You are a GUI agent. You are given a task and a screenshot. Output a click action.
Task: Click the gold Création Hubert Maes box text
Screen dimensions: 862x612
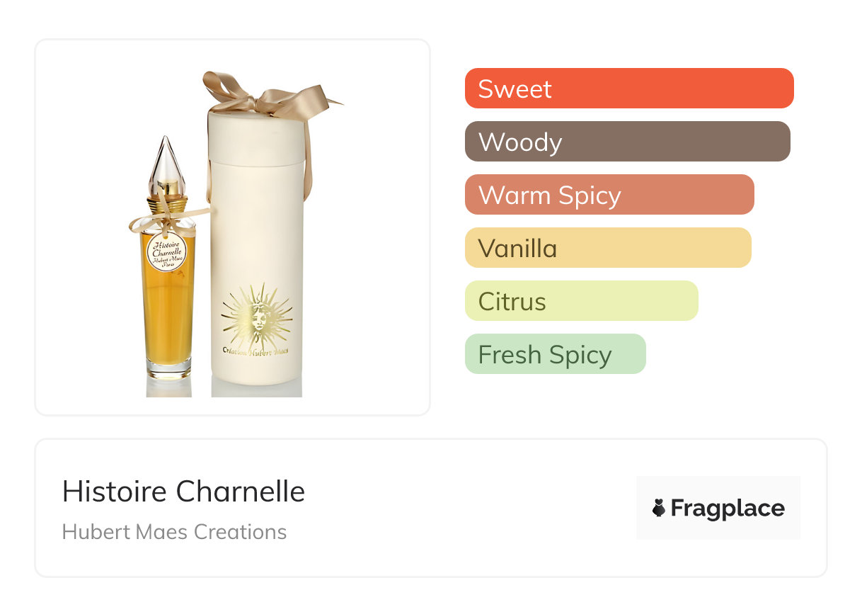255,351
